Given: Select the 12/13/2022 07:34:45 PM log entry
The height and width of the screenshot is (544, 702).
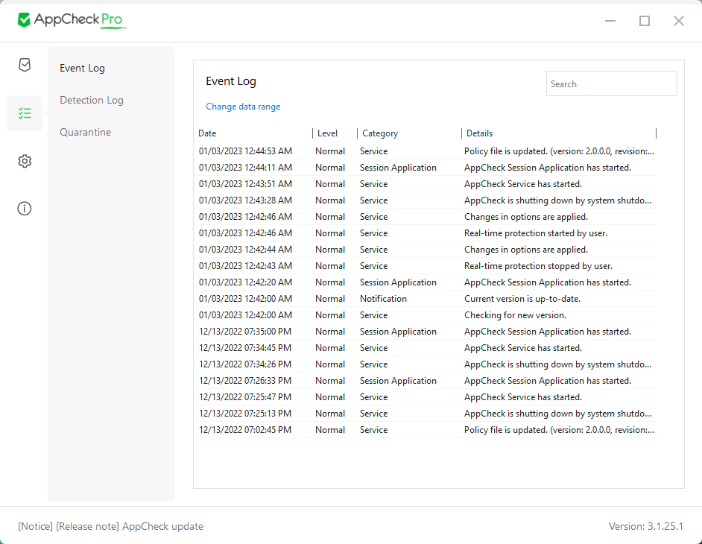Looking at the screenshot, I should (426, 348).
